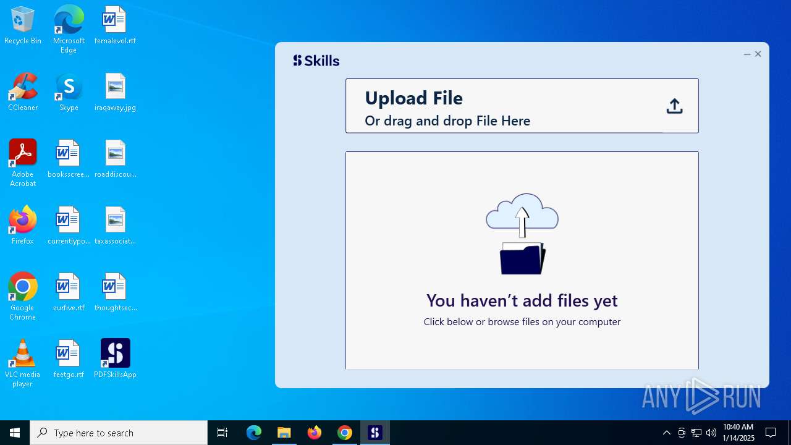Viewport: 791px width, 445px height.
Task: Select feetgo.rtf on the desktop
Action: (69, 359)
